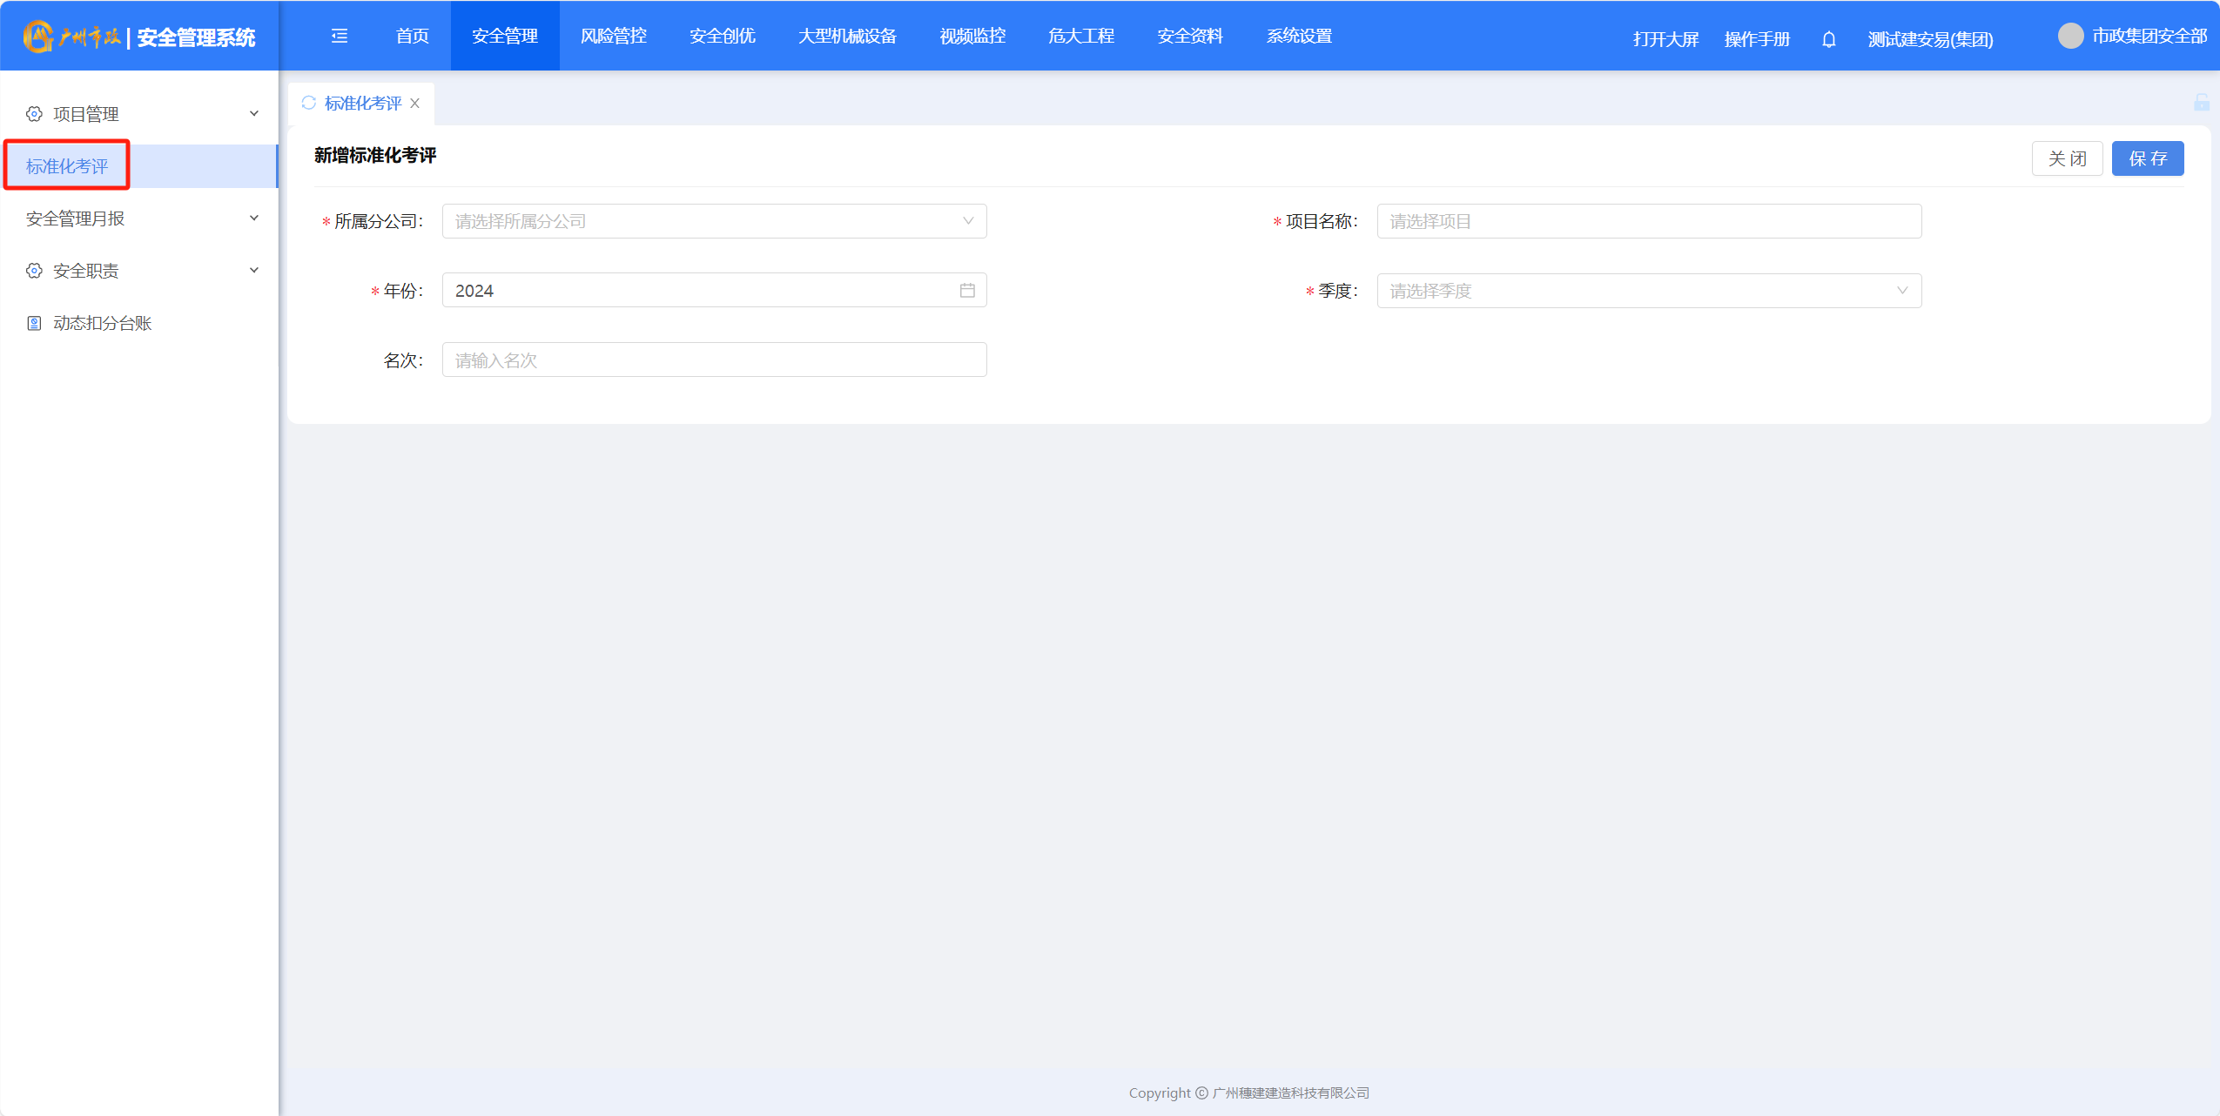Click the 名次 ranking input field
Screen dimensions: 2220x1116
[x=714, y=360]
